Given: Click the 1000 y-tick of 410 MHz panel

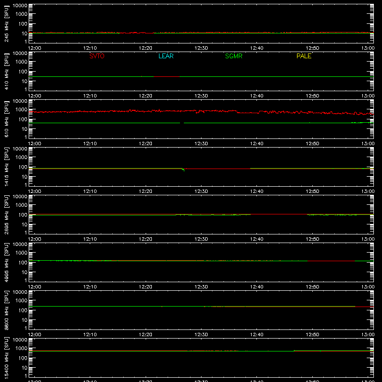Looking at the screenshot, I should 21,62.
